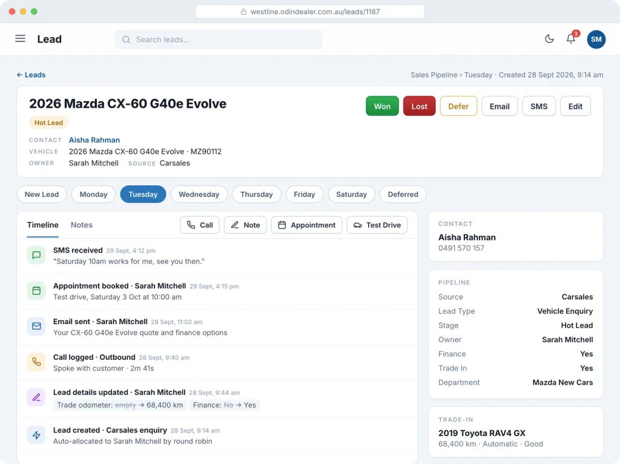
Task: Click Call logged phone icon
Action: (x=36, y=362)
